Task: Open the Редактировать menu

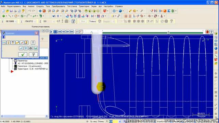Action: click(x=14, y=6)
